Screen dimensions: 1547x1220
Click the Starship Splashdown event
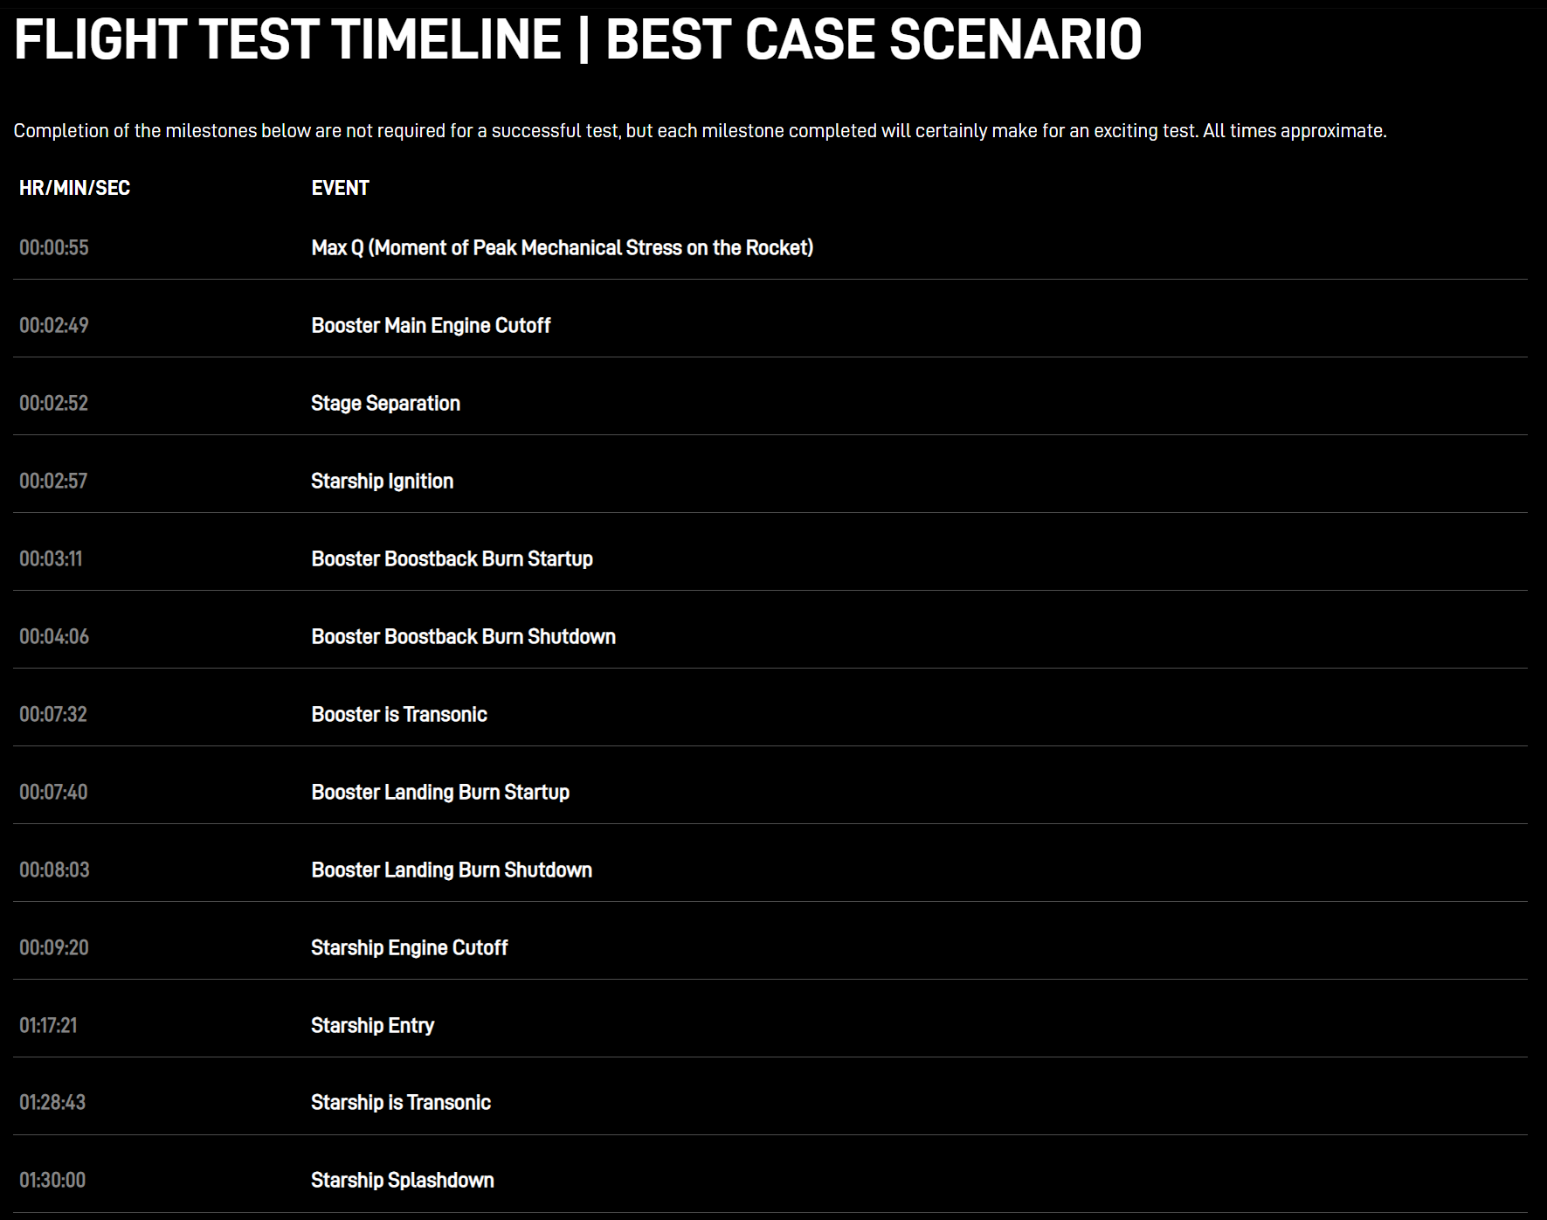[x=403, y=1180]
